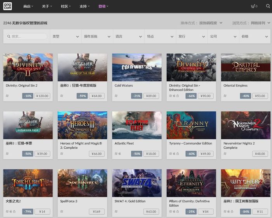Open the Heroes III Complete cover image
The image size is (272, 218).
pyautogui.click(x=82, y=125)
